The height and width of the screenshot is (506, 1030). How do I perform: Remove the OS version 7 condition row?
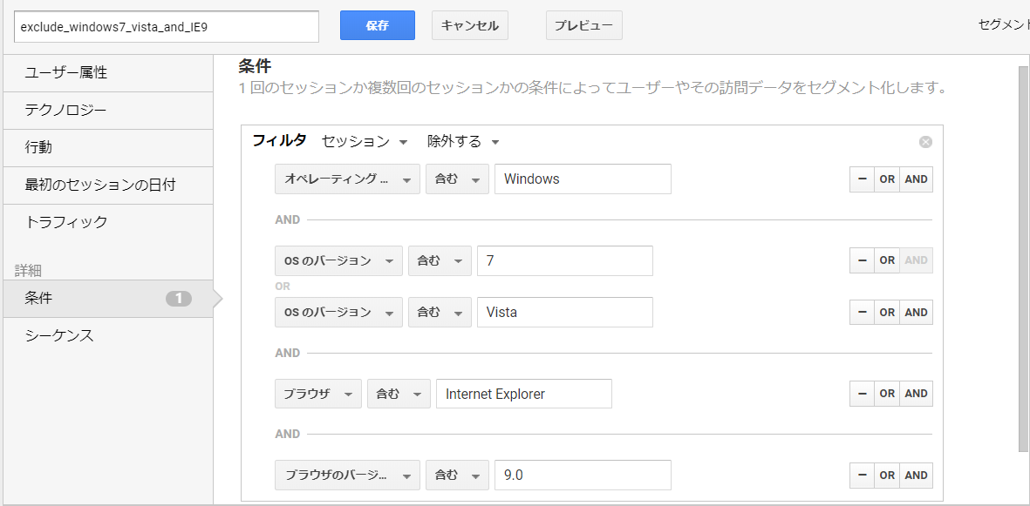click(x=862, y=260)
